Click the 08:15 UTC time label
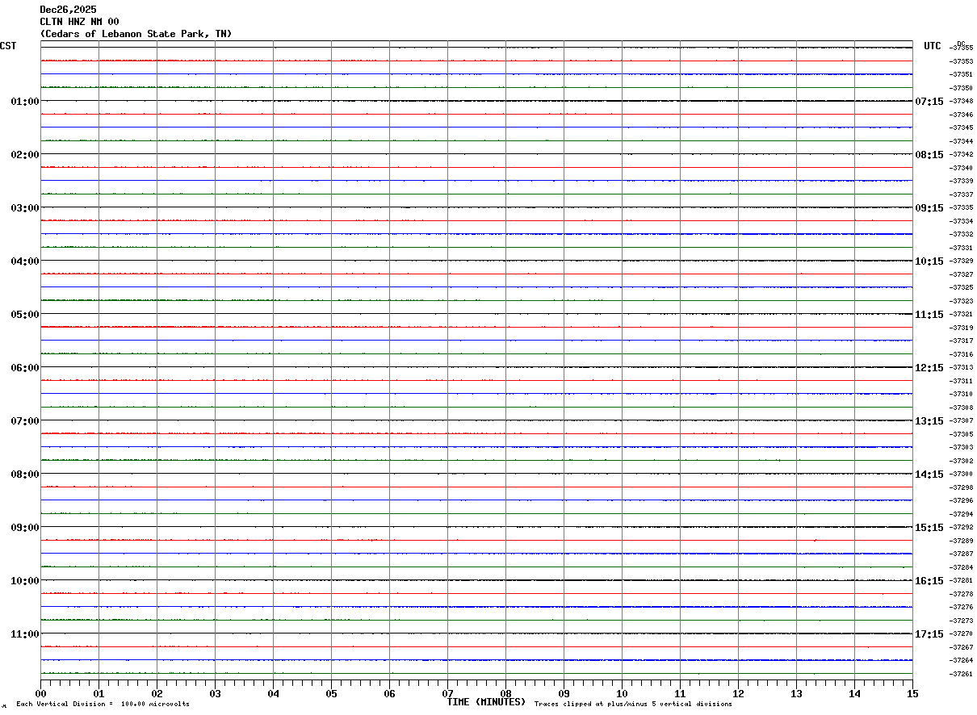 pos(929,155)
